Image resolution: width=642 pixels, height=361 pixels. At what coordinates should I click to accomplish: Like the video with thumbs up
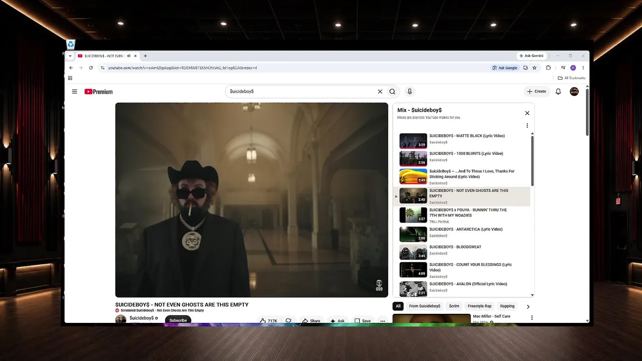pos(269,321)
